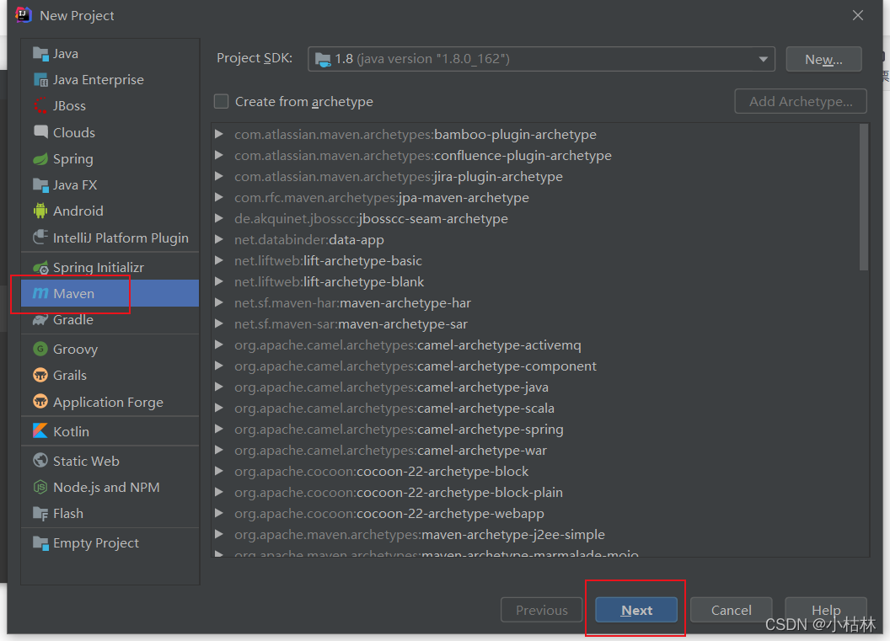The width and height of the screenshot is (890, 641).
Task: Open the Project SDK dropdown arrow
Action: 764,59
